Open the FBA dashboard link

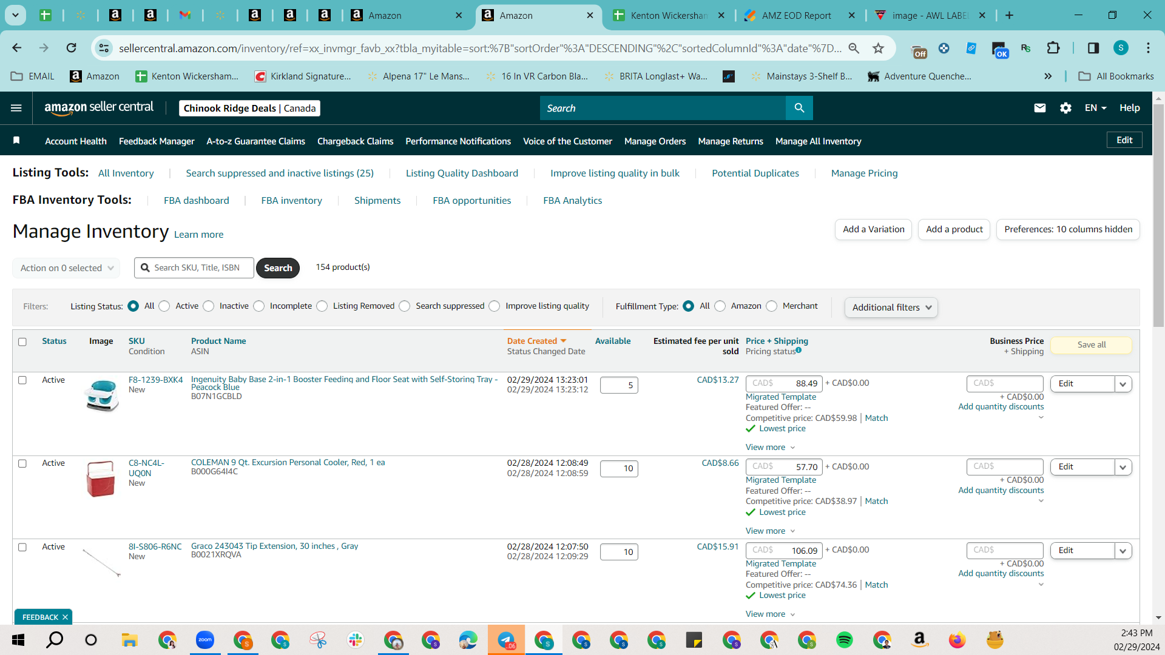(x=197, y=201)
